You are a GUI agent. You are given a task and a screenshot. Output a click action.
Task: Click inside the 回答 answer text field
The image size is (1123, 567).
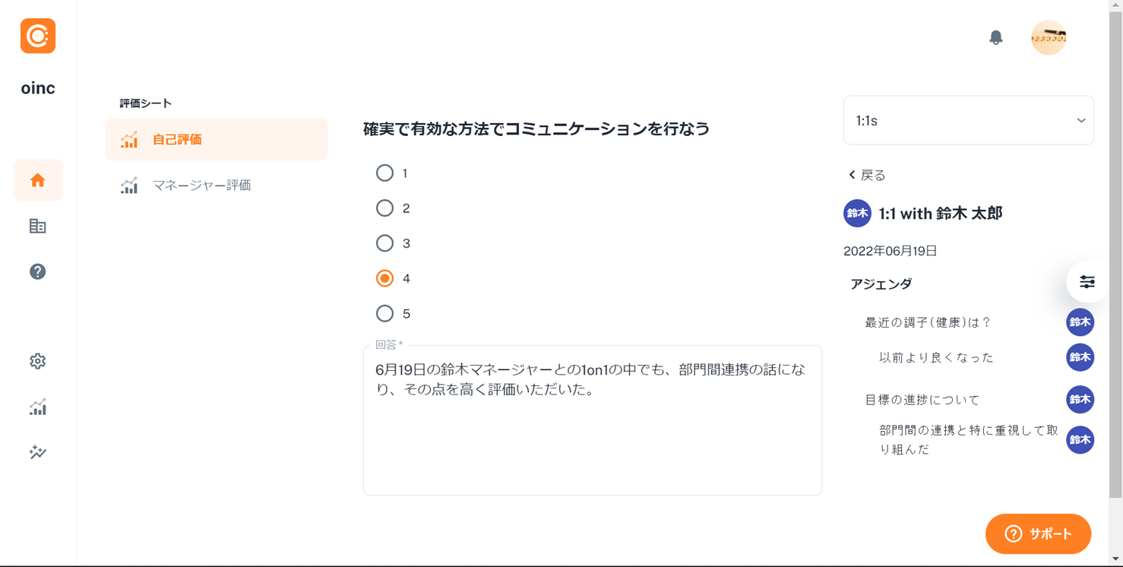[592, 418]
